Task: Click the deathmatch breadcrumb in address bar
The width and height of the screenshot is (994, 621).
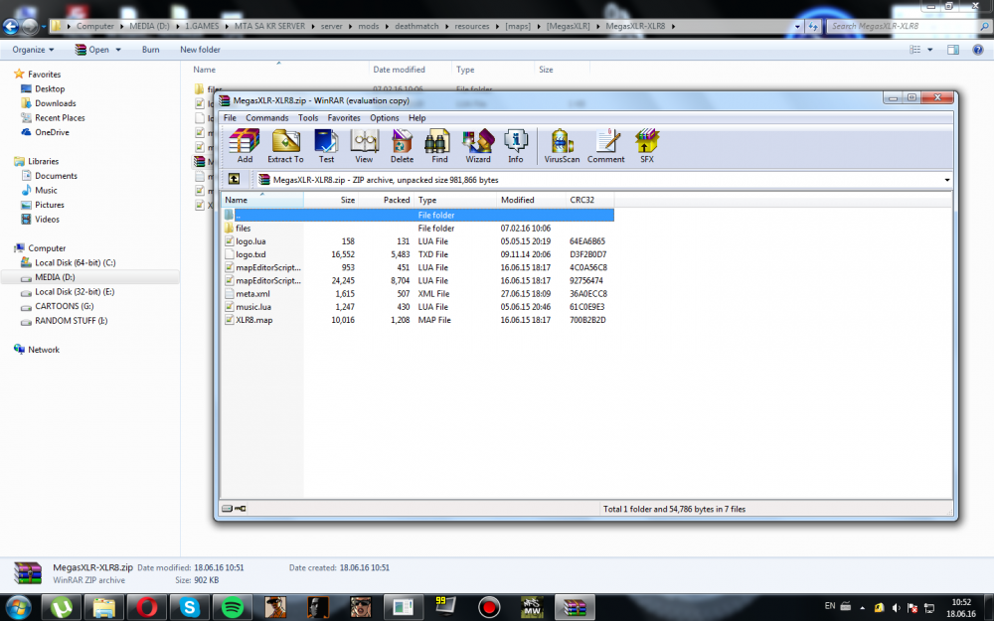Action: (416, 26)
